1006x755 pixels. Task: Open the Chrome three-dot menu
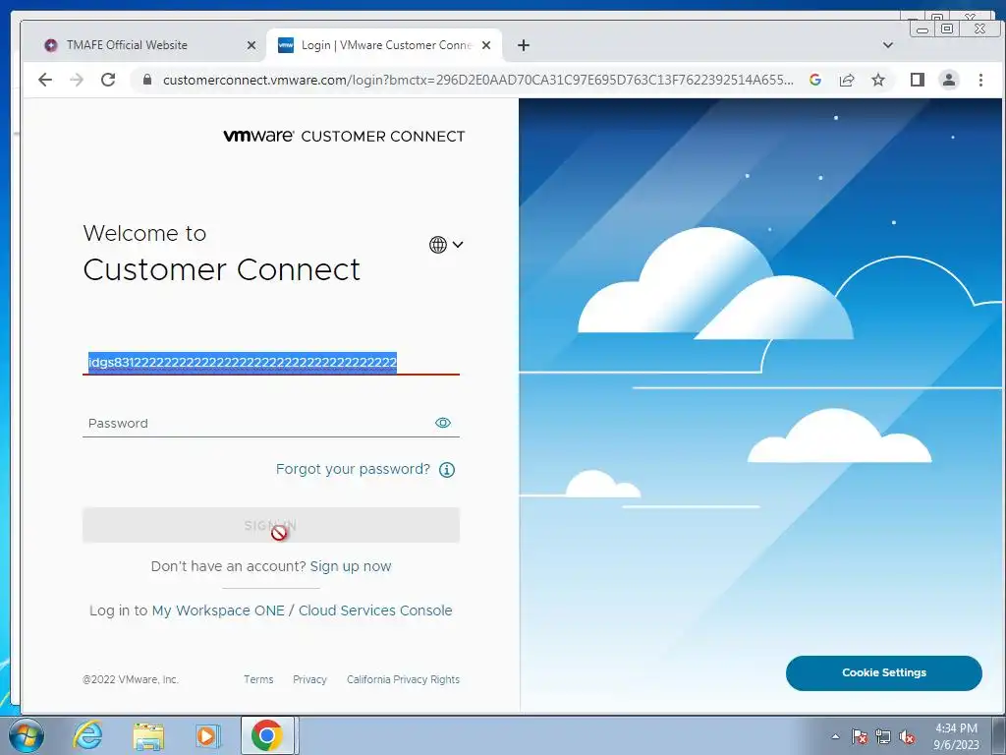pyautogui.click(x=980, y=80)
